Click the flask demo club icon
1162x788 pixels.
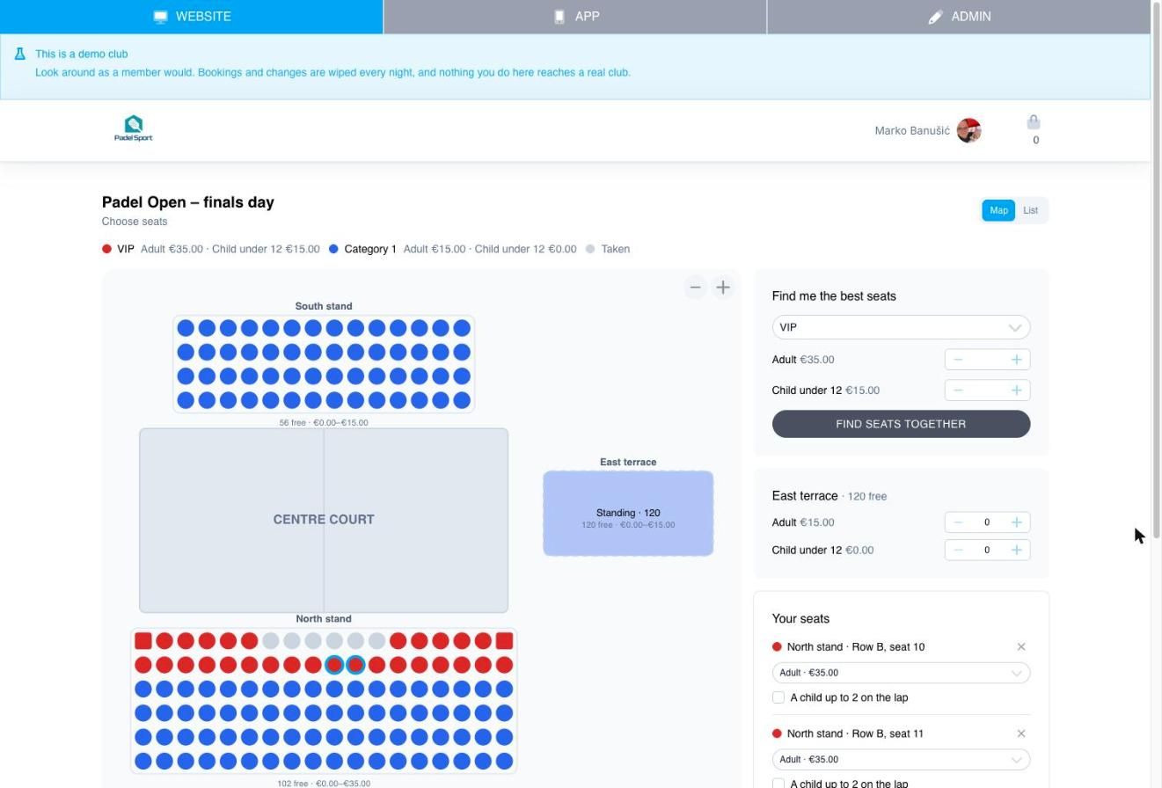tap(19, 54)
